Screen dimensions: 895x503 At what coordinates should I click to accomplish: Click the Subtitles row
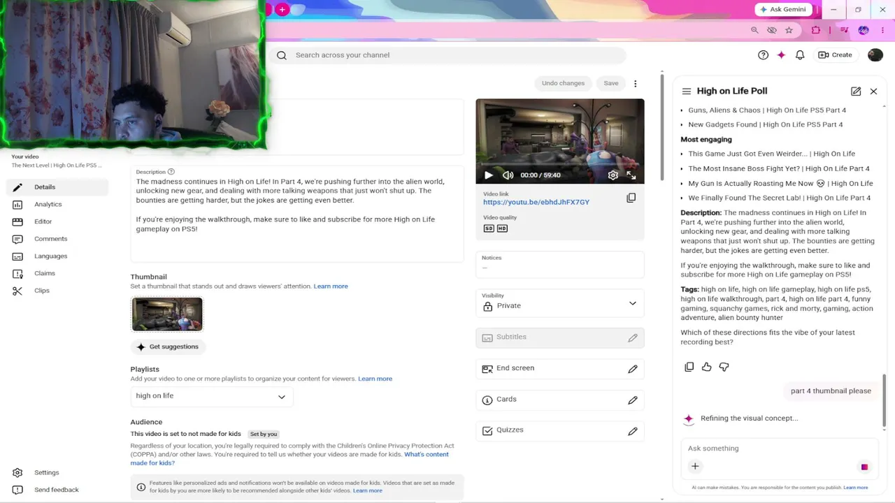pyautogui.click(x=560, y=337)
